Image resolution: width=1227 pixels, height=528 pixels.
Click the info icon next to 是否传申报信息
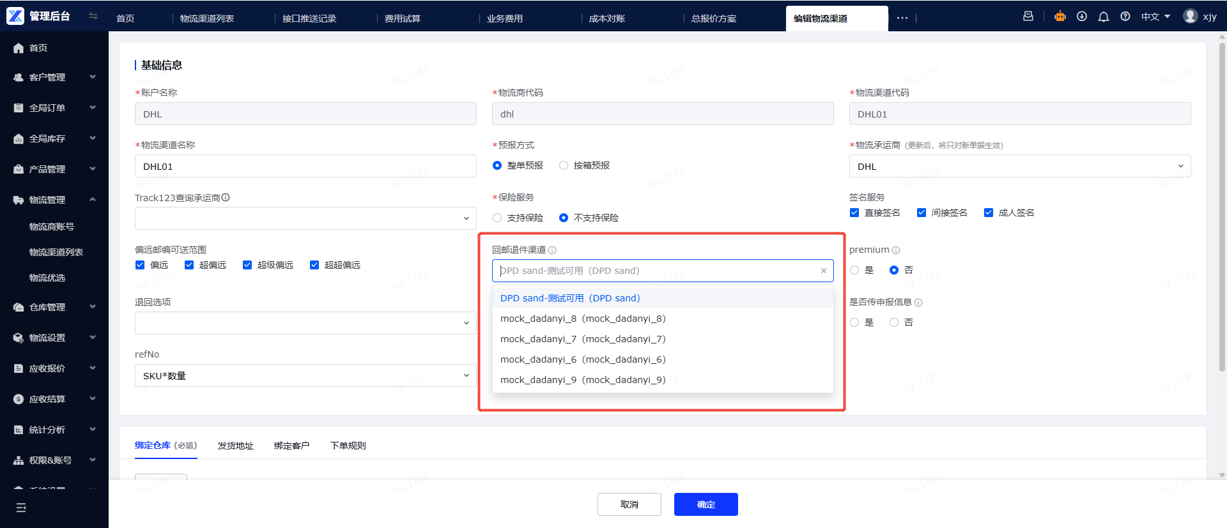tap(918, 303)
